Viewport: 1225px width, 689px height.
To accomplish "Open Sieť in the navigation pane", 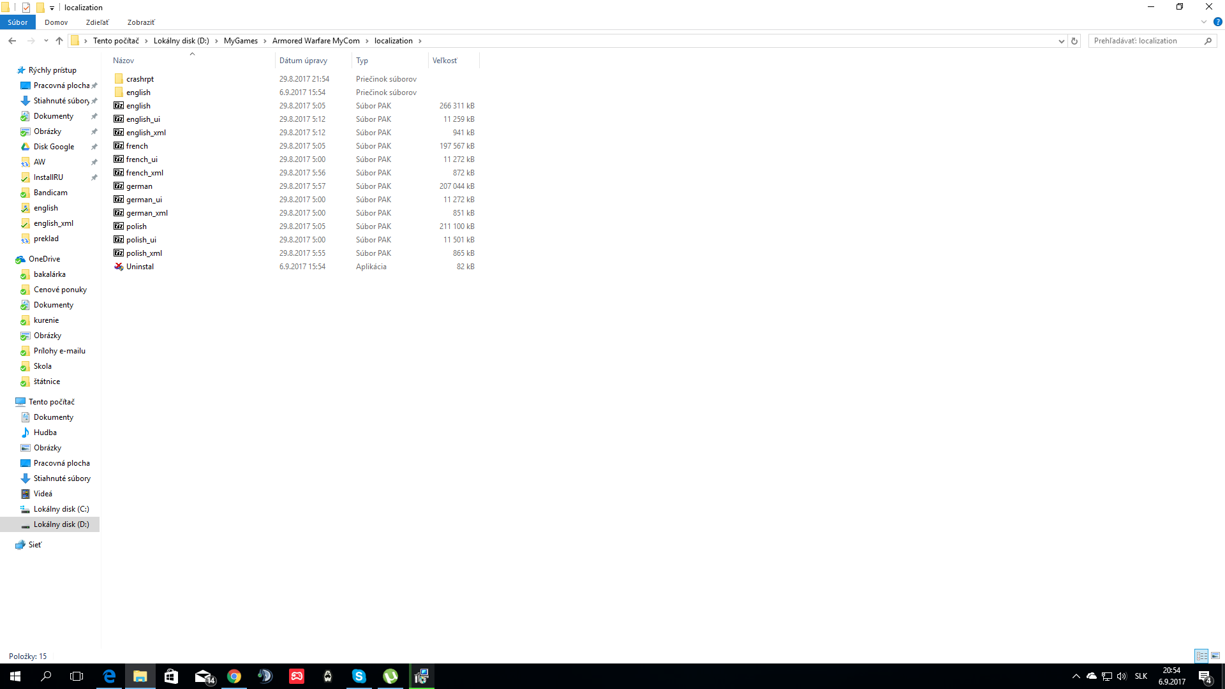I will point(35,545).
